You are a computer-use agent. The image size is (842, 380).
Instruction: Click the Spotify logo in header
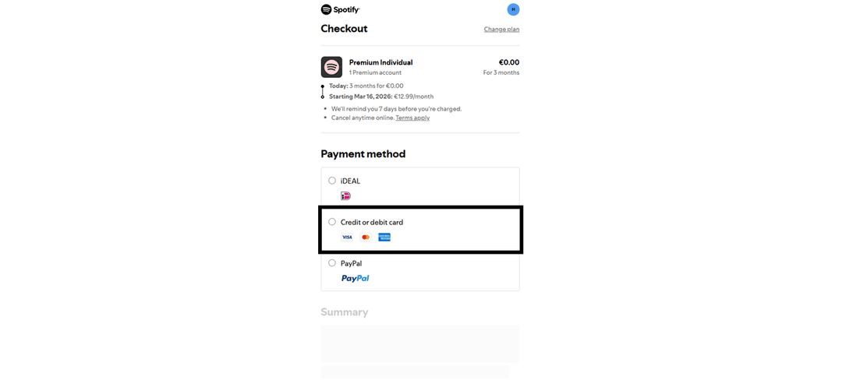click(341, 9)
